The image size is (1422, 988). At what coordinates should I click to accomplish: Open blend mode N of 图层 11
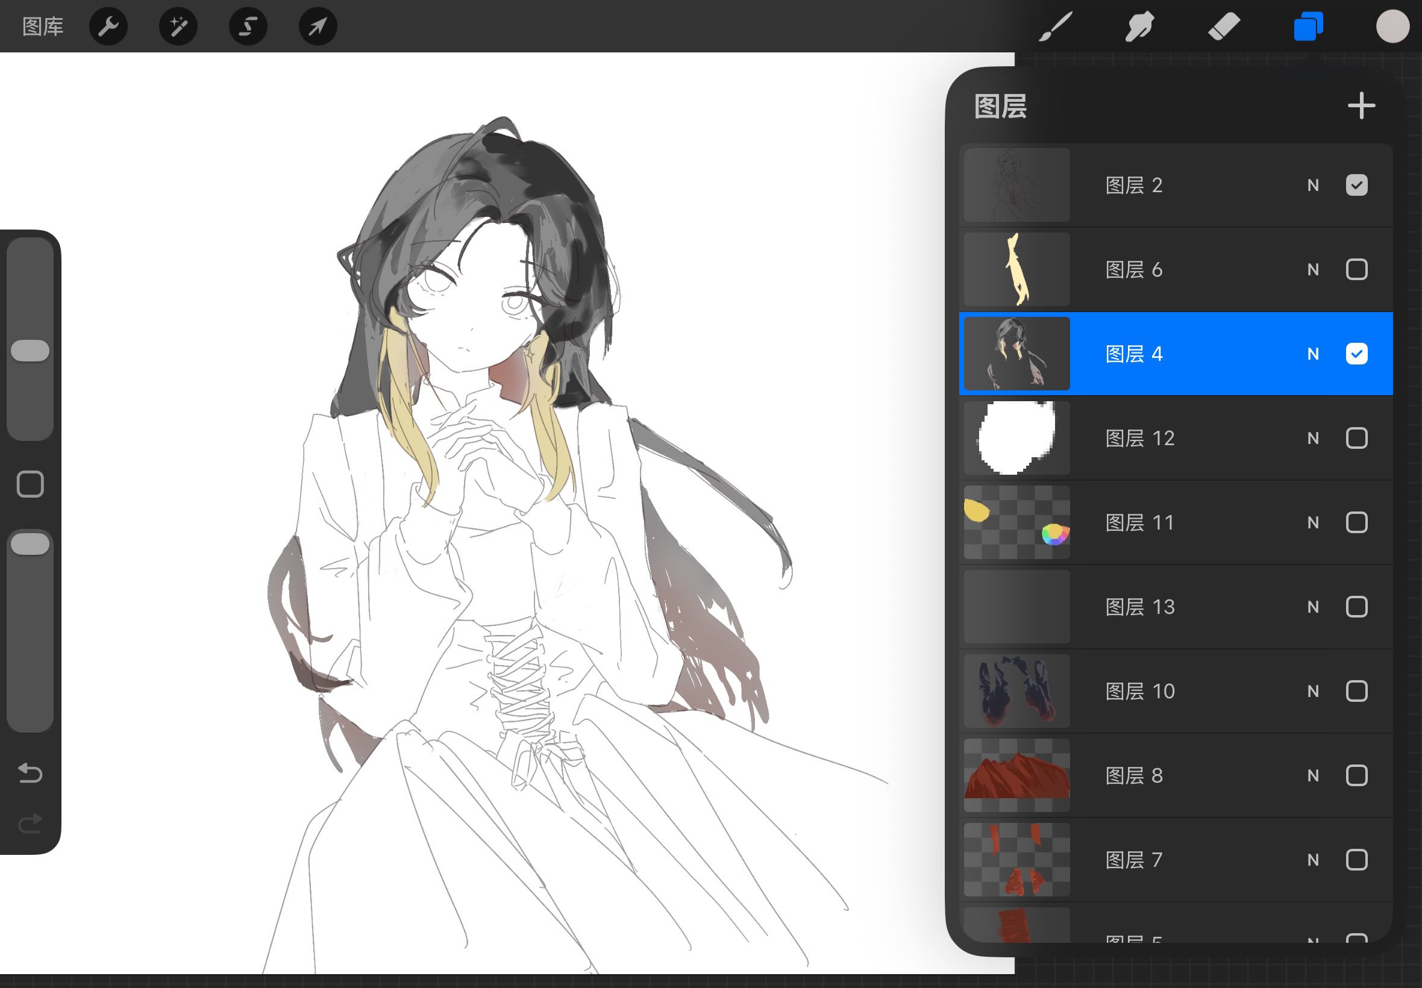coord(1312,522)
